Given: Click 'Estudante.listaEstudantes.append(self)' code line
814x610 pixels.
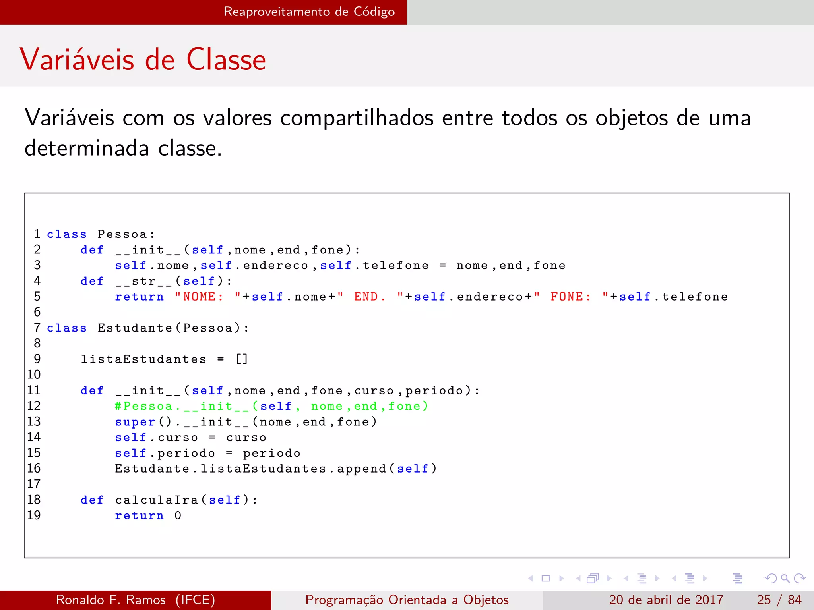Looking at the screenshot, I should point(276,469).
